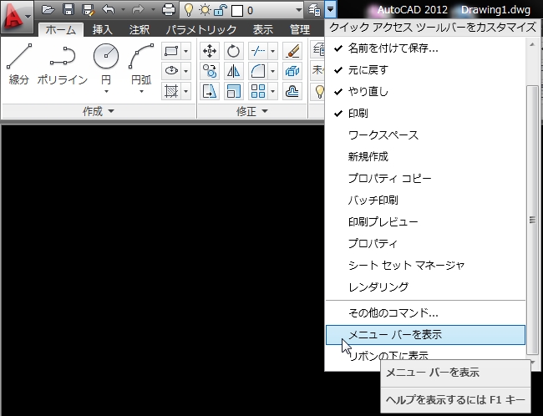
Task: Expand the Redo history dropdown arrow
Action: click(153, 10)
